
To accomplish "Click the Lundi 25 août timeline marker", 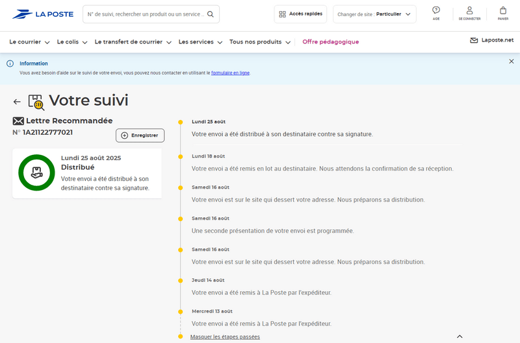I will [x=181, y=123].
